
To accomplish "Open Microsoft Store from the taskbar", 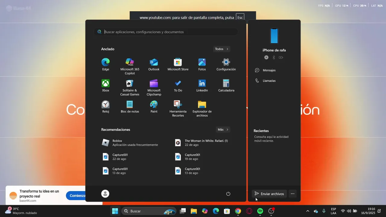I will click(227, 211).
